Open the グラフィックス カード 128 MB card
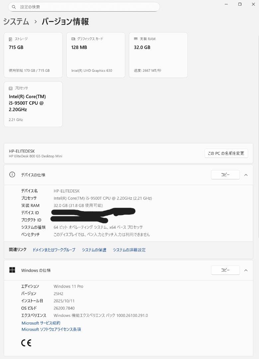 click(96, 55)
